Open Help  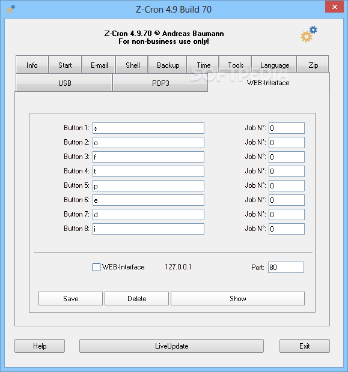[40, 346]
